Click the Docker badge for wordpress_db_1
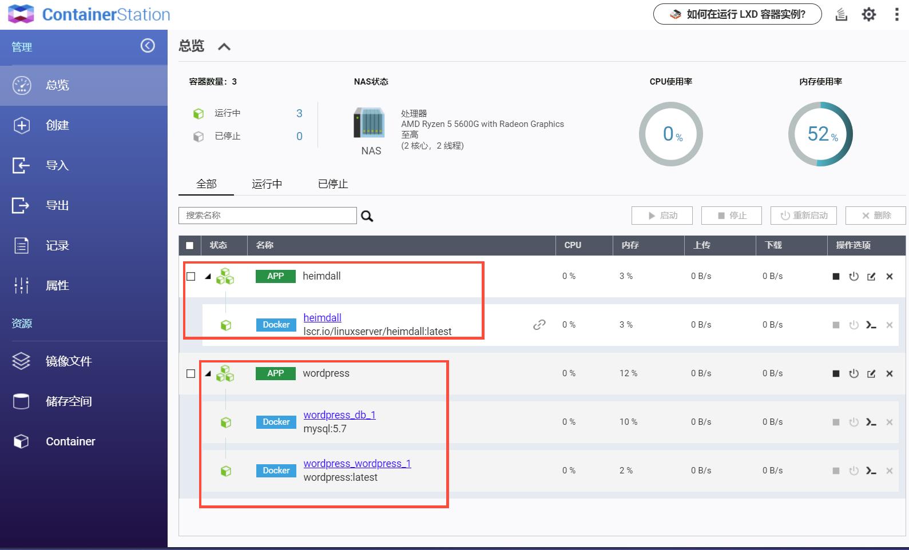 click(x=276, y=422)
